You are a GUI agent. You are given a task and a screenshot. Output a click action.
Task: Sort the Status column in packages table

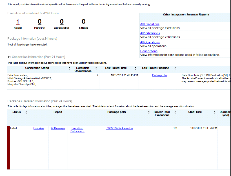(x=26, y=113)
